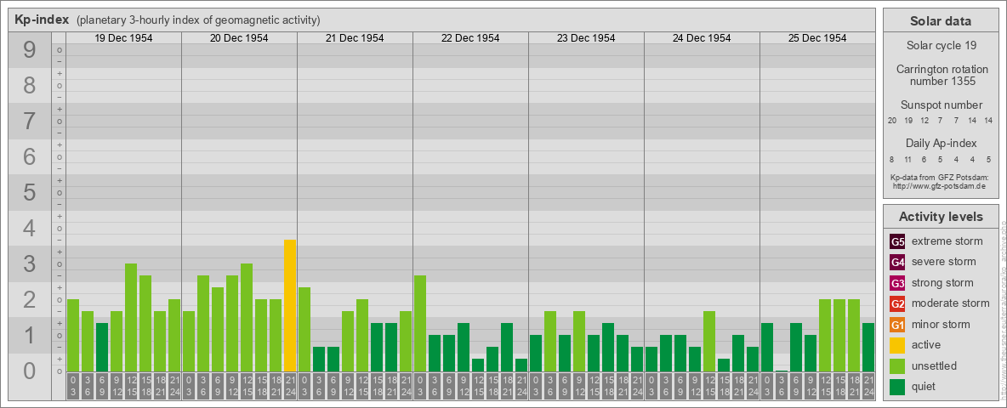Click the 19 Dec 1954 date header
This screenshot has width=1007, height=408.
click(x=123, y=38)
